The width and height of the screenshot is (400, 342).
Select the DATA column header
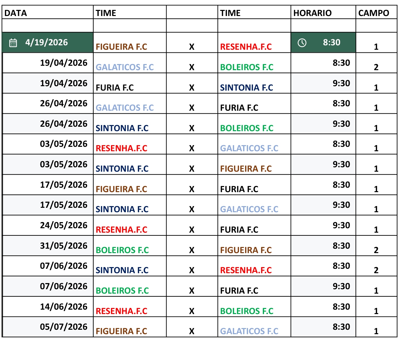tap(16, 13)
